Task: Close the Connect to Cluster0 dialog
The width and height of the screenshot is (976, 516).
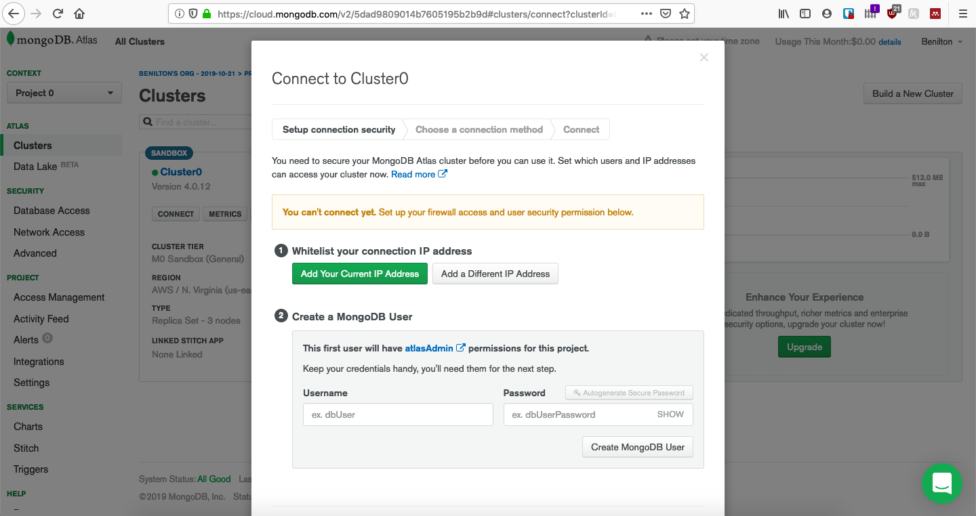Action: tap(704, 58)
